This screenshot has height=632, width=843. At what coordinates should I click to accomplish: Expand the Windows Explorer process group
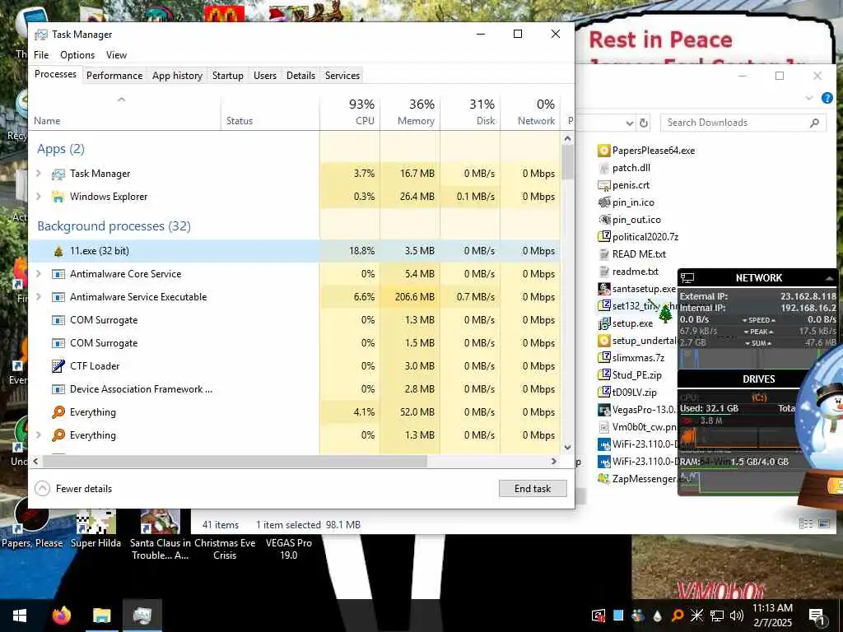pos(39,197)
